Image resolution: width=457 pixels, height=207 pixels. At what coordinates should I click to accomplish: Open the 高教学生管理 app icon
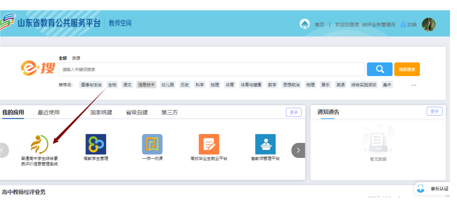tap(96, 144)
